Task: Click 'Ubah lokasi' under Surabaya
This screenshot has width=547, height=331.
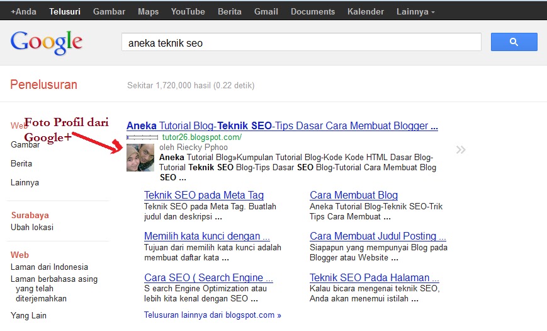Action: coord(32,227)
